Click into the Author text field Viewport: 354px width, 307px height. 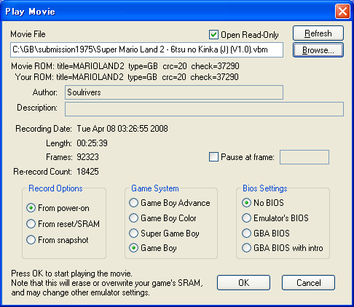tap(174, 92)
